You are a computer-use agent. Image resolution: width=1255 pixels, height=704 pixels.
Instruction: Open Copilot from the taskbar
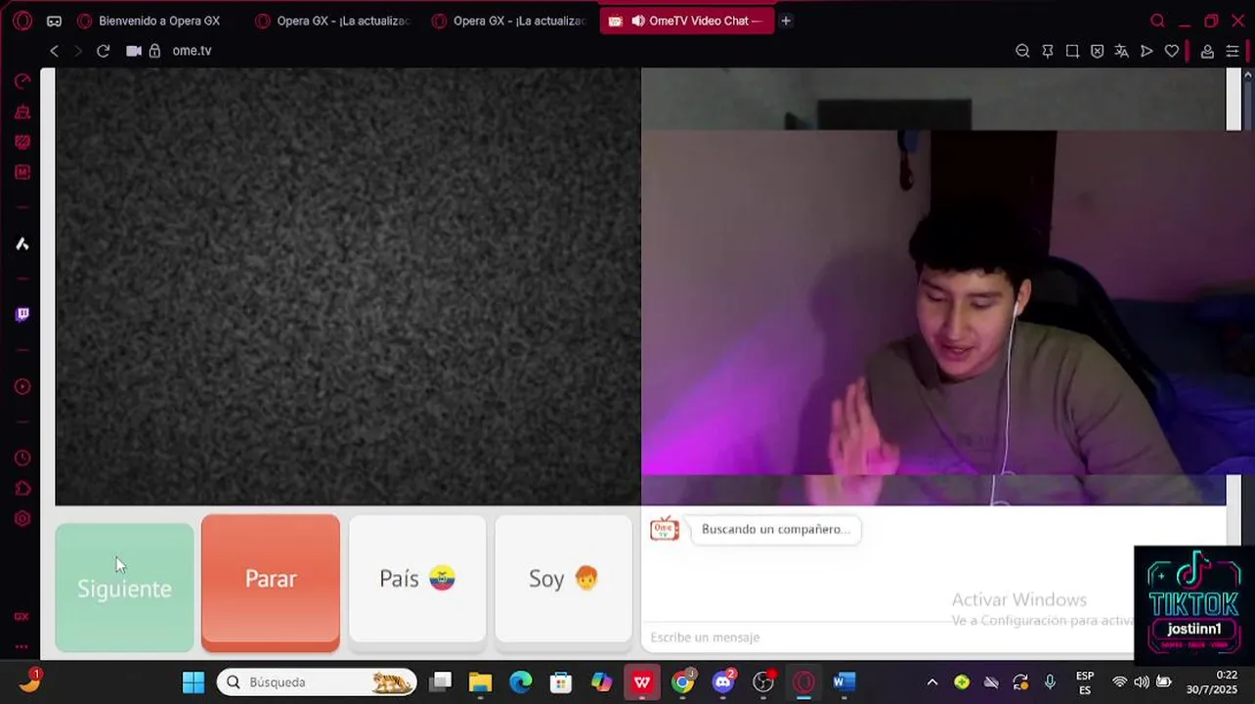pyautogui.click(x=601, y=682)
